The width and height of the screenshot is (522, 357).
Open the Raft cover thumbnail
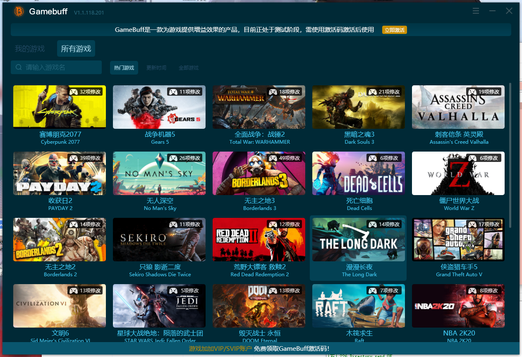pos(359,306)
